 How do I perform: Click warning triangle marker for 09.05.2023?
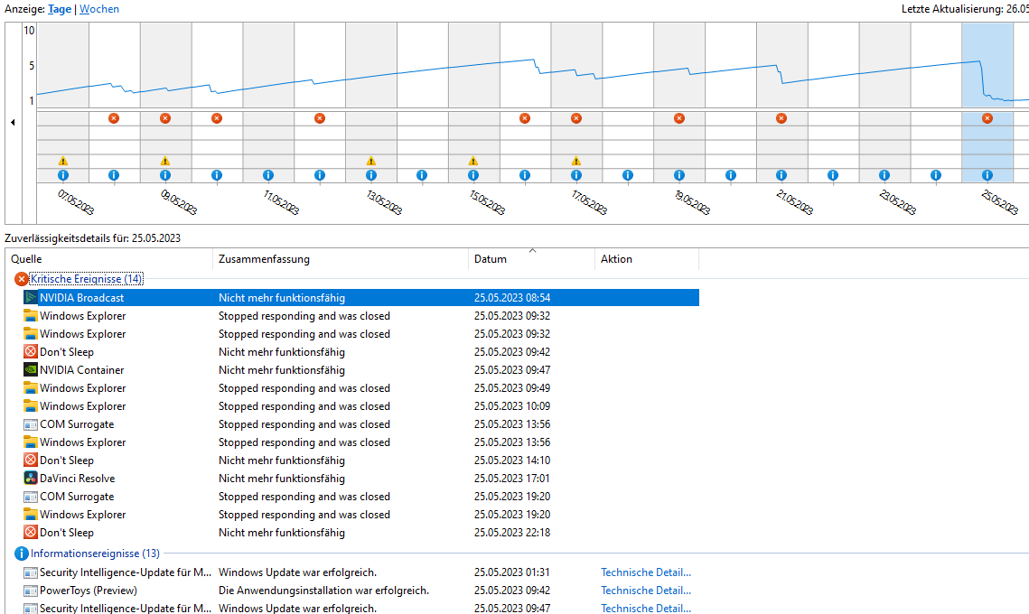[165, 161]
